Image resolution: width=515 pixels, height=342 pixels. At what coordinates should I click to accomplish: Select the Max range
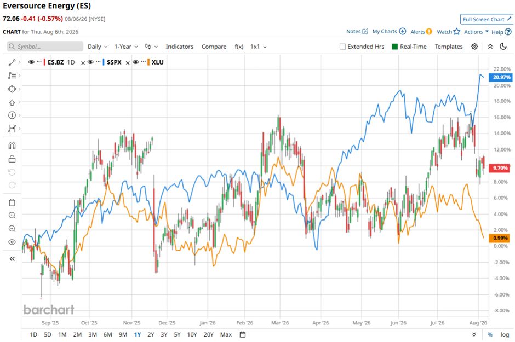click(x=226, y=334)
